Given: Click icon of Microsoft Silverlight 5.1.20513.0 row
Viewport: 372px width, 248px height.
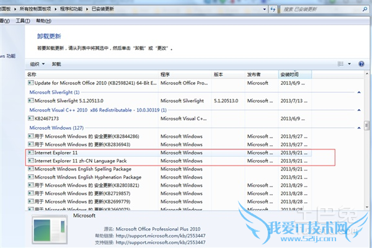Looking at the screenshot, I should point(31,100).
